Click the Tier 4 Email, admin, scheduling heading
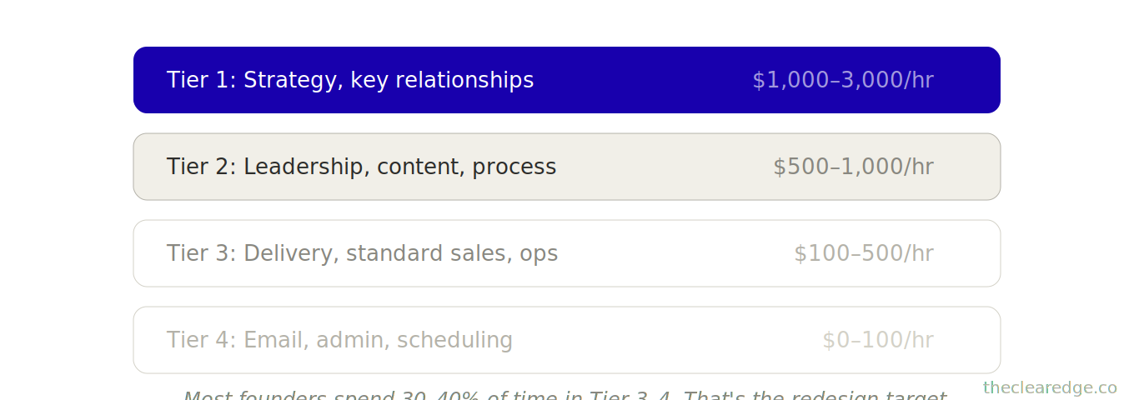The height and width of the screenshot is (400, 1134). (339, 340)
